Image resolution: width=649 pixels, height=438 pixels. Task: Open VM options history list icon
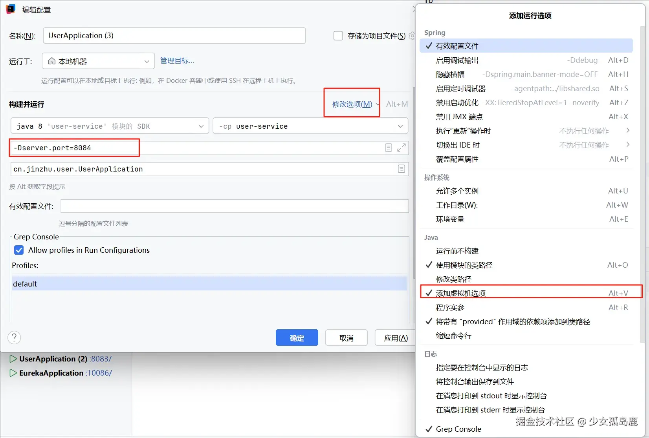pos(388,148)
